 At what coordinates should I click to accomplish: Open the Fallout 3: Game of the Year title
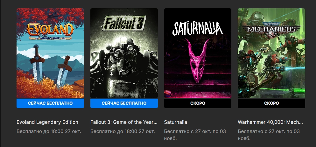(x=124, y=122)
